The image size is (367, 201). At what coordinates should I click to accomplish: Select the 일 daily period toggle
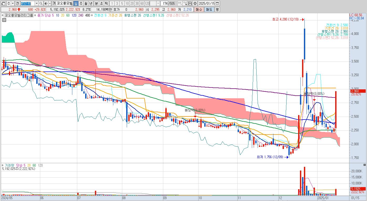point(76,3)
